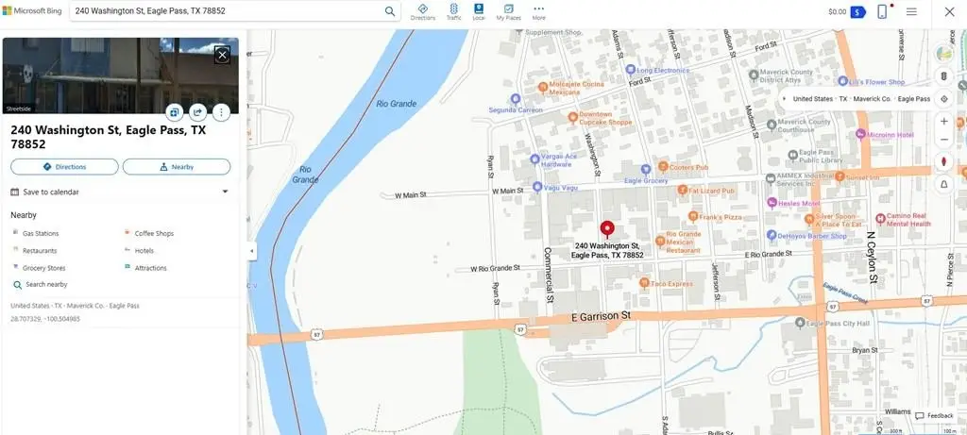Select Gas Stations under Nearby
Screen dimensions: 967x435
(x=41, y=233)
